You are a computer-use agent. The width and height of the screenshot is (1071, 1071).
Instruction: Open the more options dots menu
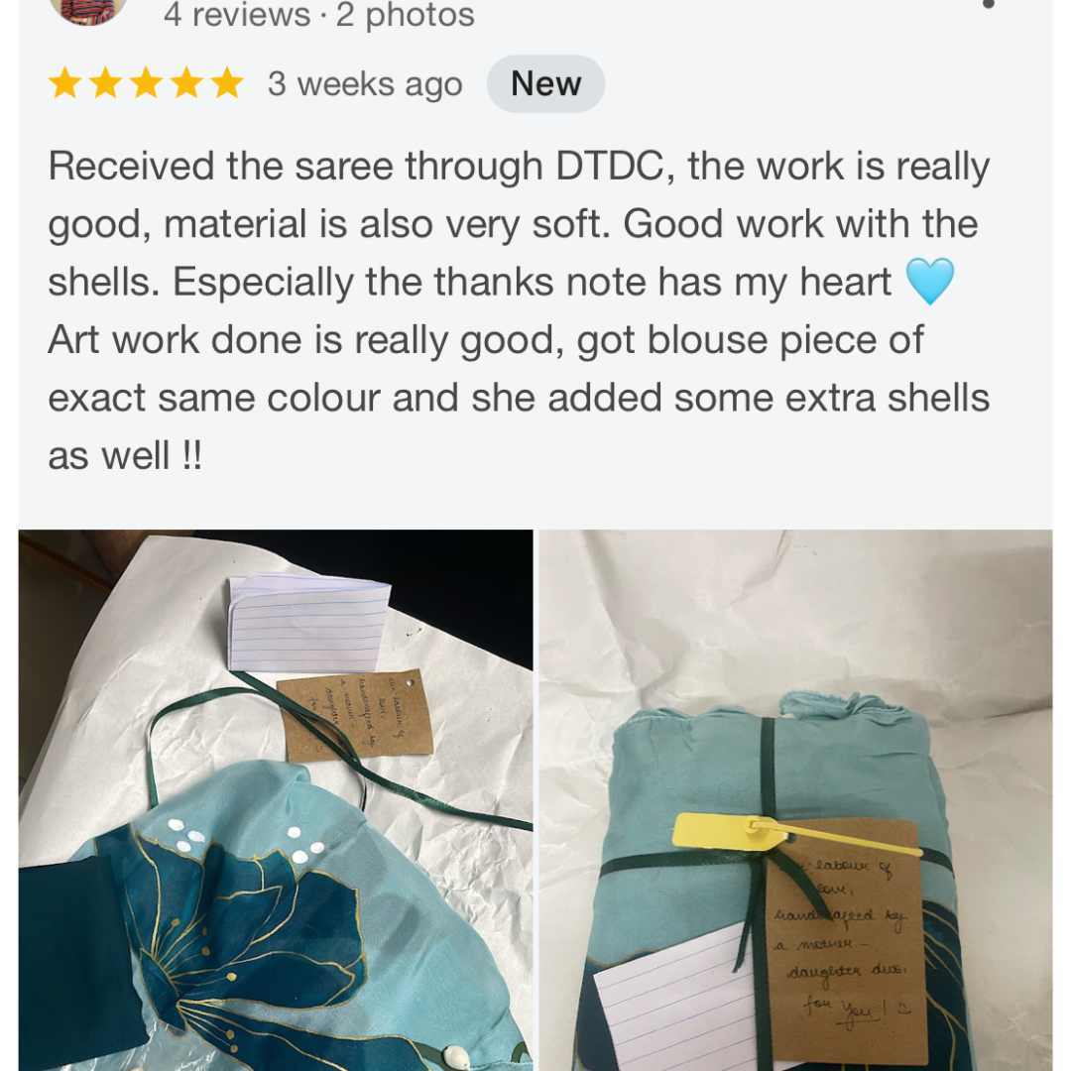988,4
